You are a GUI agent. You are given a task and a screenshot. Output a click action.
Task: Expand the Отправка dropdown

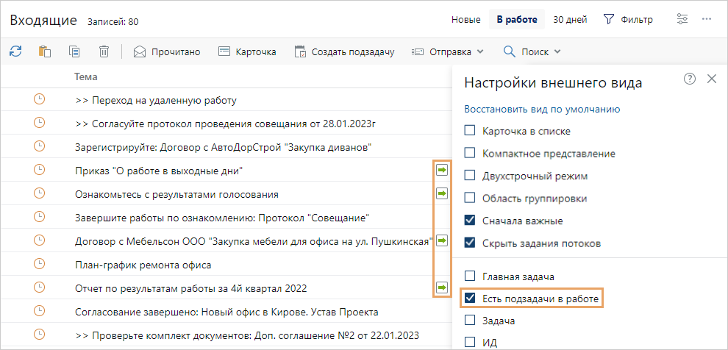pos(447,51)
